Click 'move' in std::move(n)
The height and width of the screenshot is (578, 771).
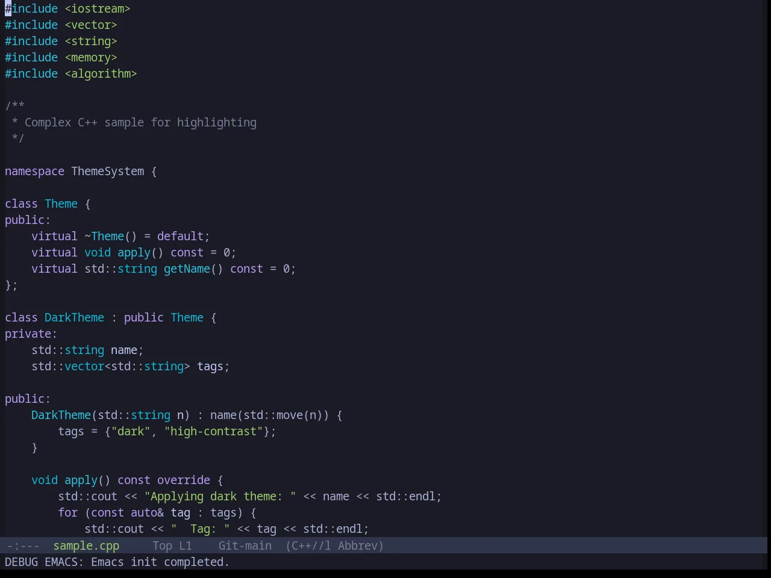point(290,415)
